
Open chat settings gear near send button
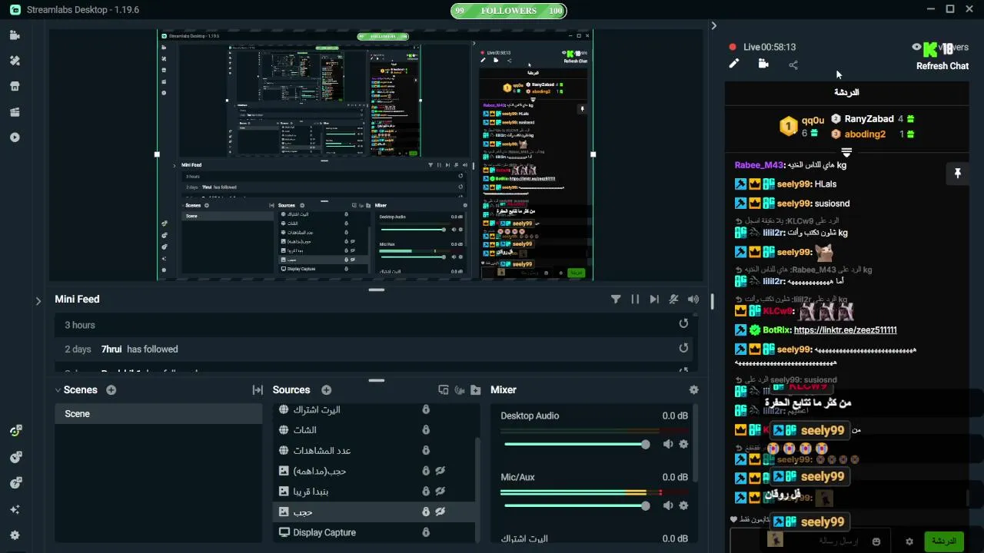909,541
